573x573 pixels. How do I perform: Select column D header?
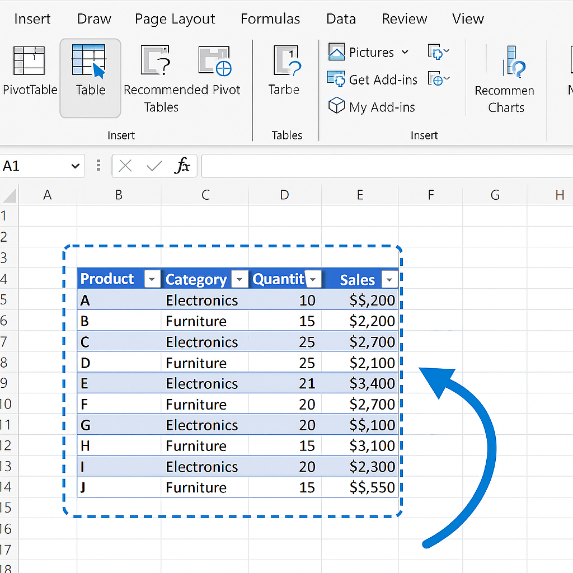(x=285, y=195)
